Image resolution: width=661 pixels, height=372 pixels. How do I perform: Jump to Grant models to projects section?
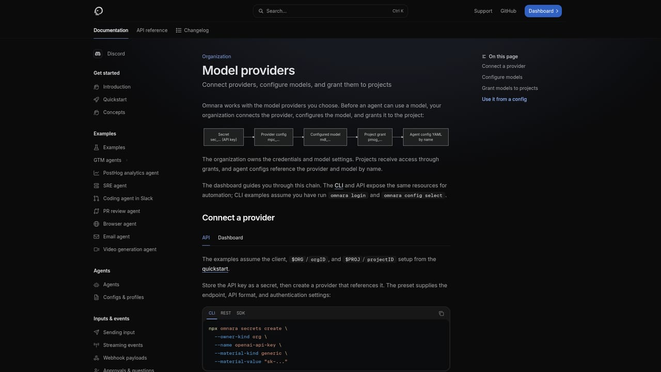pos(510,88)
